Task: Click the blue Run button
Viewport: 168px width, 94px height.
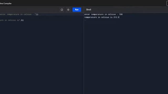Action: [77, 10]
